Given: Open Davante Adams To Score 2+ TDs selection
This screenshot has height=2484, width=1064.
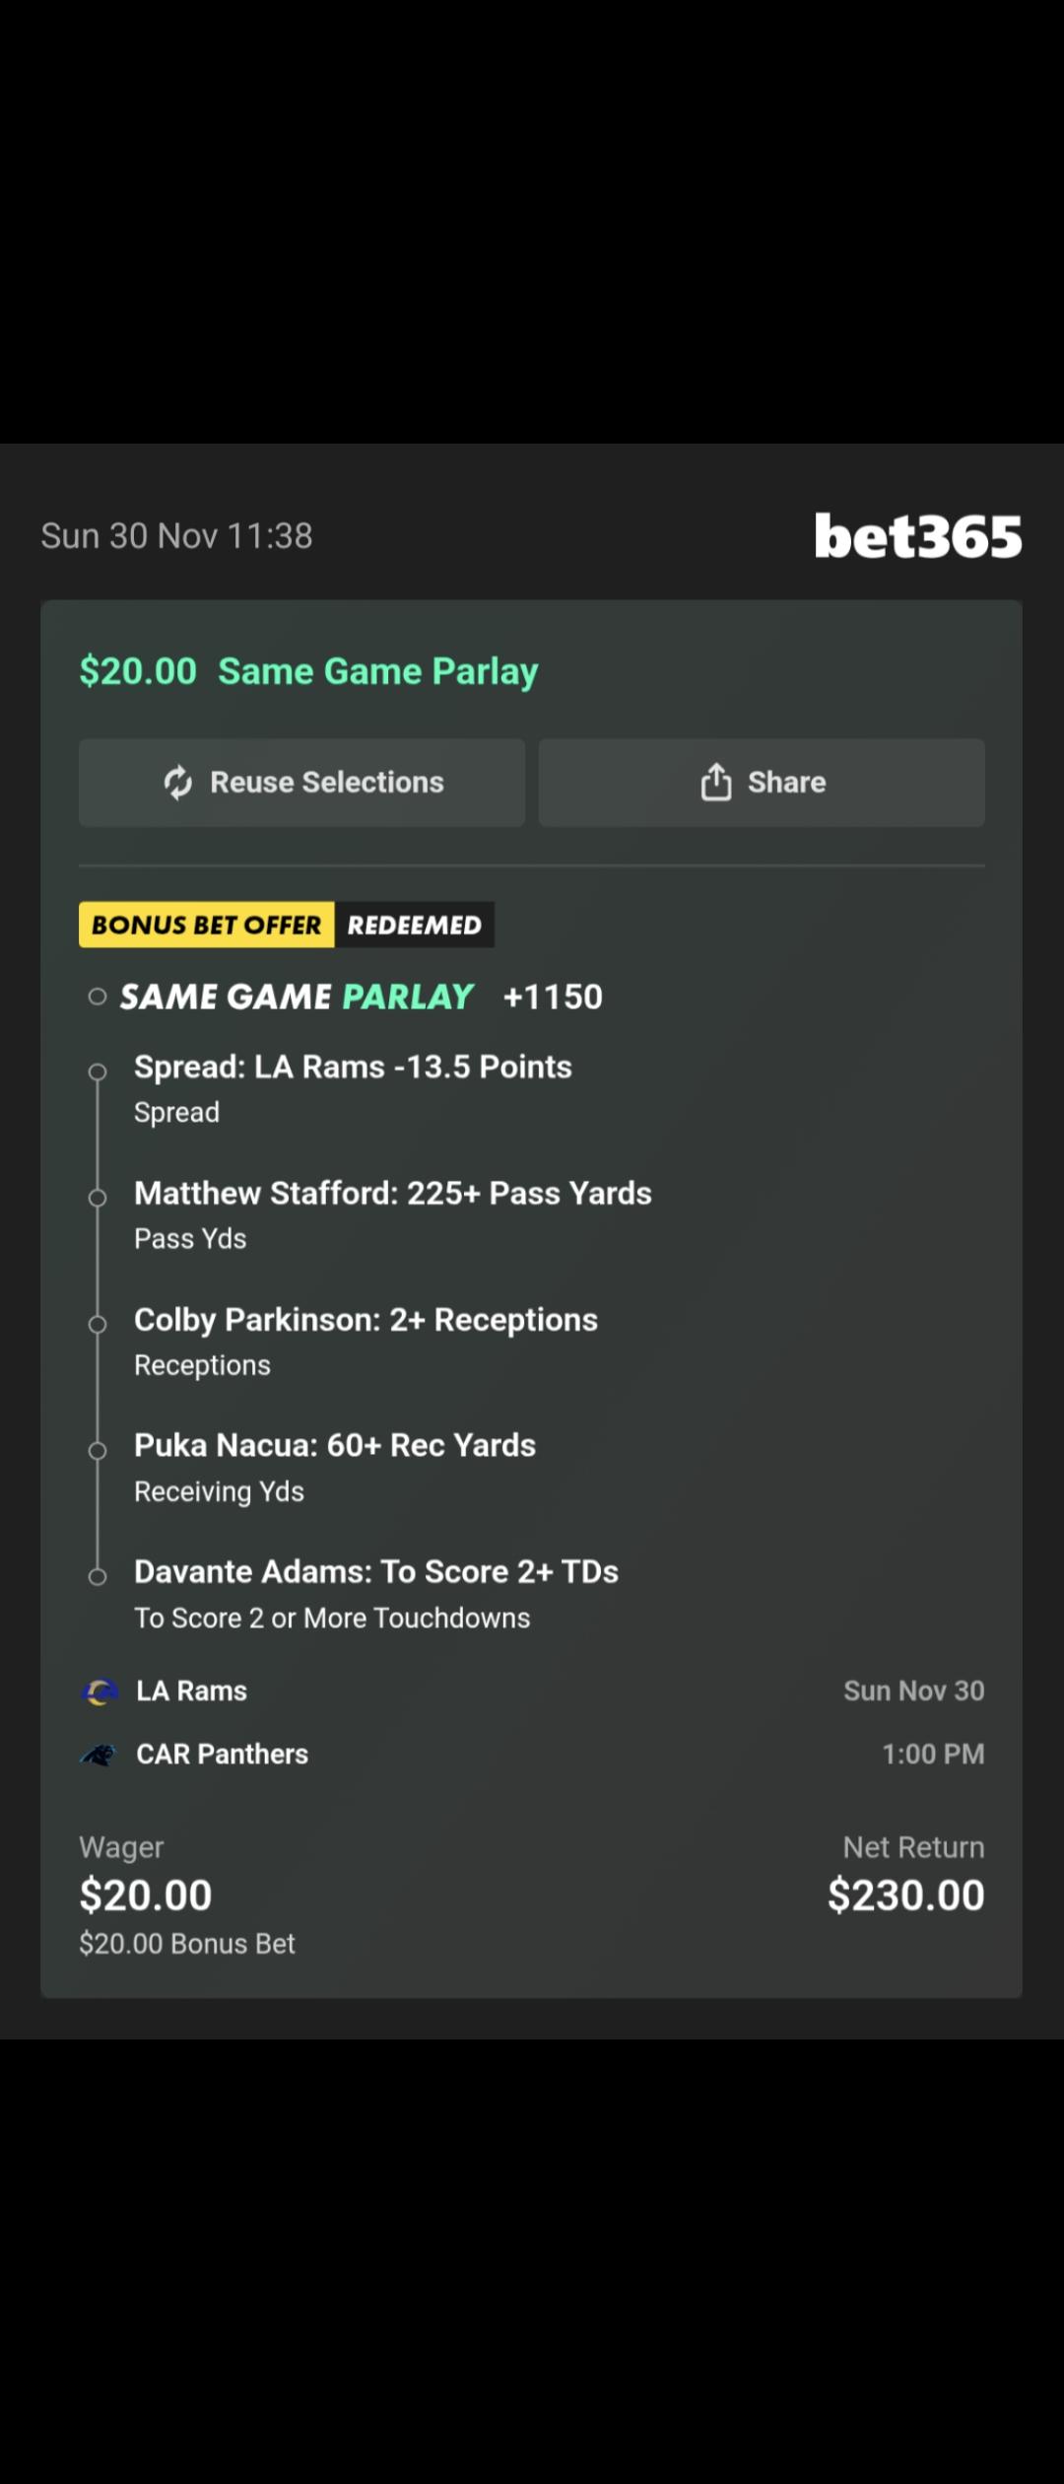Looking at the screenshot, I should (376, 1572).
